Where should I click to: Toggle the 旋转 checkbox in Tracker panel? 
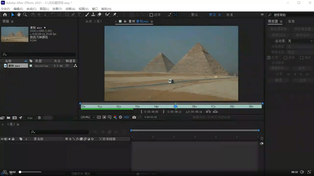point(286,58)
